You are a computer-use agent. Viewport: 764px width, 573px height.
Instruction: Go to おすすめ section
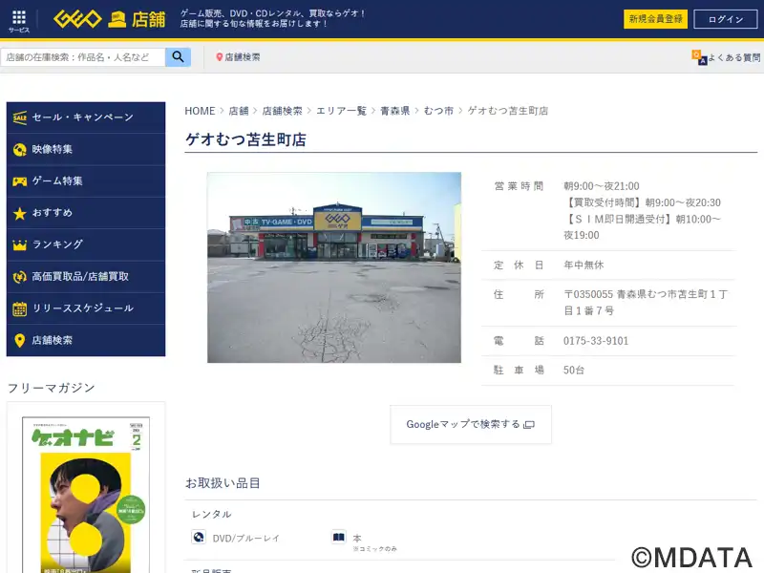(x=86, y=213)
